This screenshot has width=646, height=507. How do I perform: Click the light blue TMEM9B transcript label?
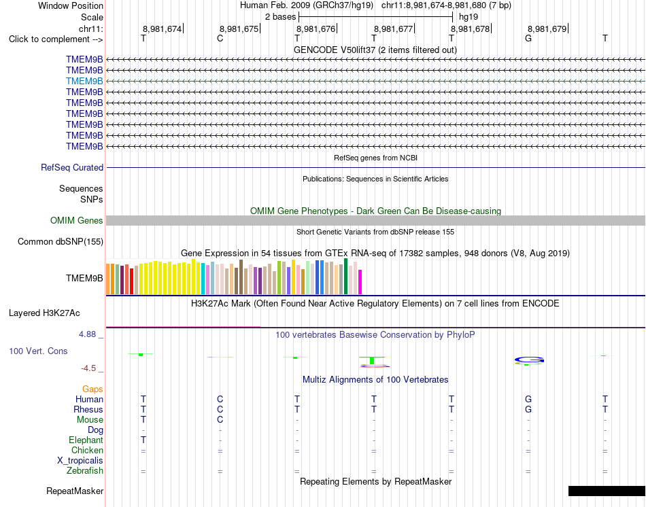(x=84, y=81)
